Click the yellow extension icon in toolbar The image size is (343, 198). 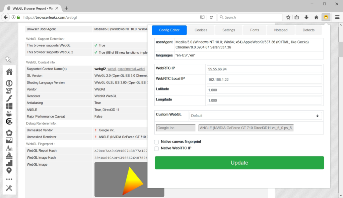click(x=326, y=17)
